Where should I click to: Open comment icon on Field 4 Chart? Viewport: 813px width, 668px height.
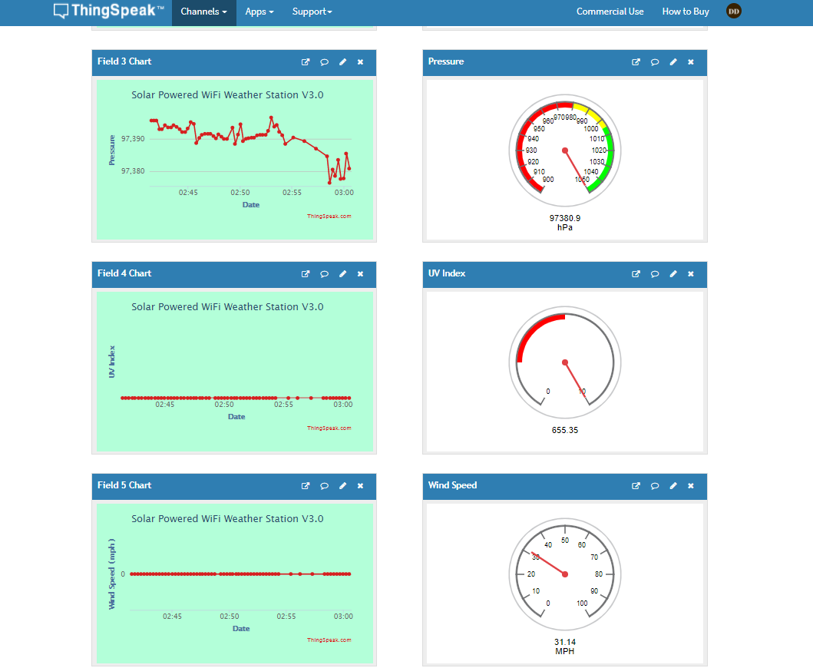tap(324, 274)
